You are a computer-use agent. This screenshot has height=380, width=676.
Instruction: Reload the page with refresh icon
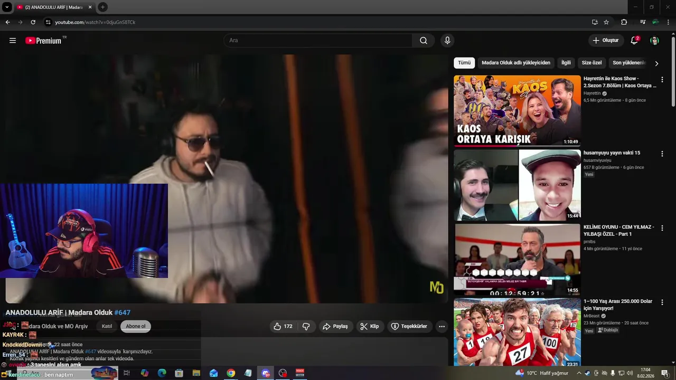(33, 22)
